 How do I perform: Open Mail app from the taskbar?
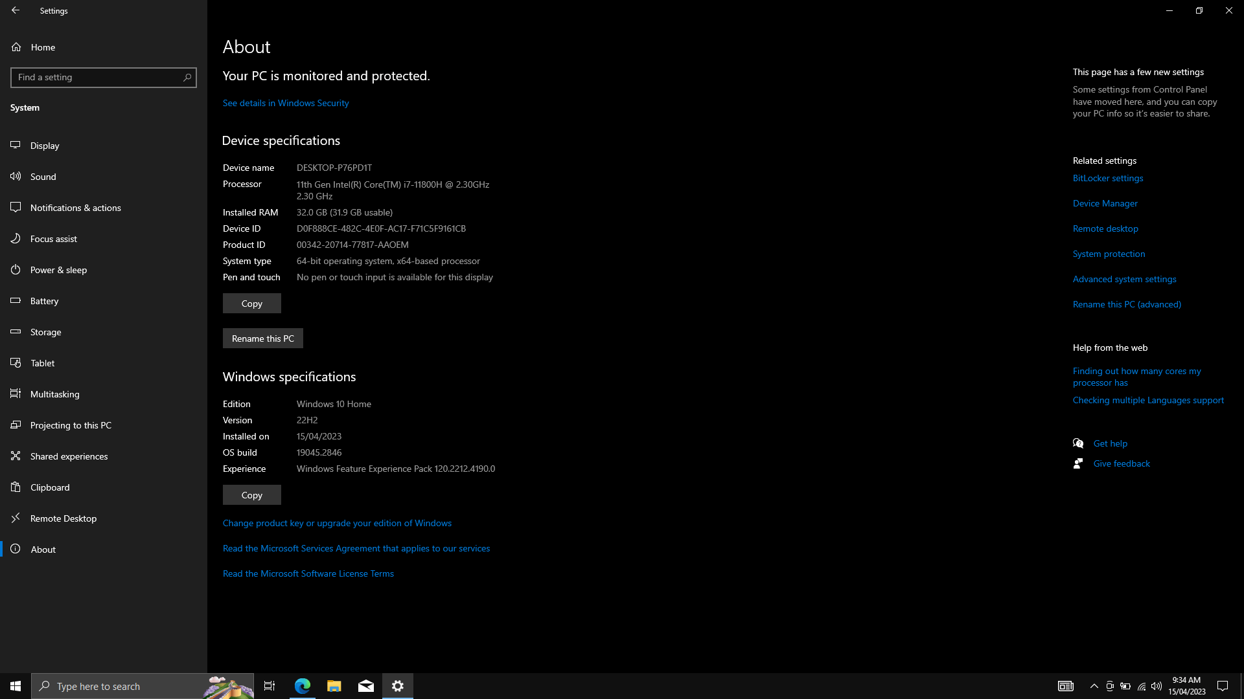click(x=366, y=686)
